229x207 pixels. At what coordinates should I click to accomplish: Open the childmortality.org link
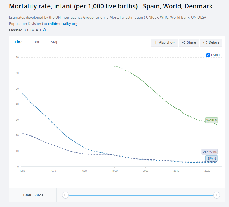click(63, 24)
